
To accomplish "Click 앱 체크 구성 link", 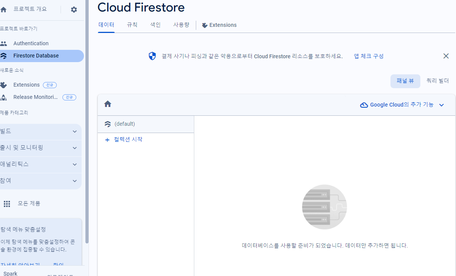I will (369, 56).
